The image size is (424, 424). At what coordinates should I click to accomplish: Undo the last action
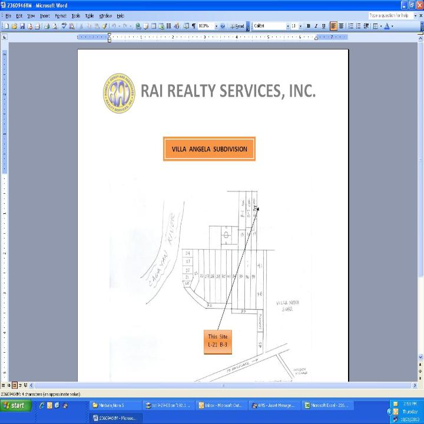click(114, 26)
